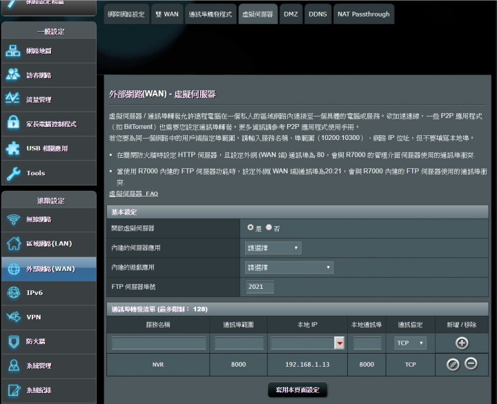Go to USB 相關應用 section
Image resolution: width=497 pixels, height=404 pixels.
[48, 148]
